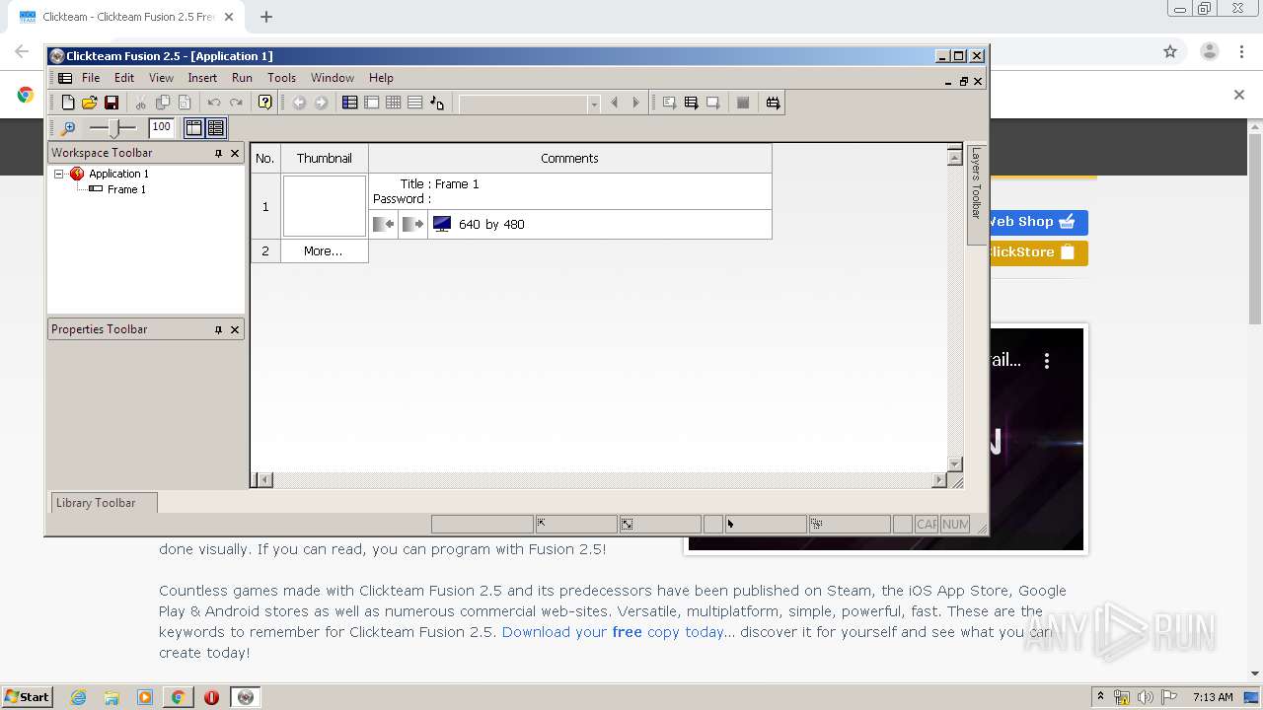1263x710 pixels.
Task: Select Application 1 in workspace tree
Action: (x=118, y=174)
